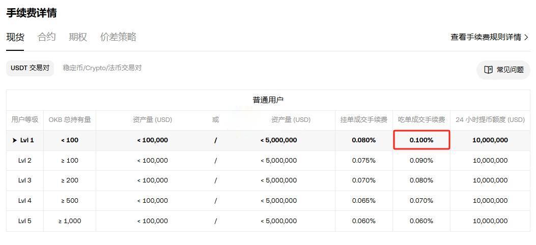Click the Lvl 4 user level cell
Viewport: 536px width, 245px height.
[25, 201]
